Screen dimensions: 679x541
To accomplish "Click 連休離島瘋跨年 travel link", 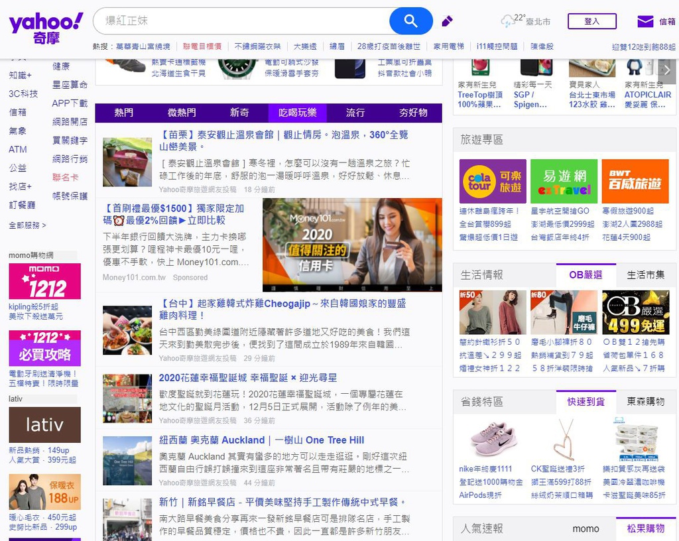I will pyautogui.click(x=489, y=211).
